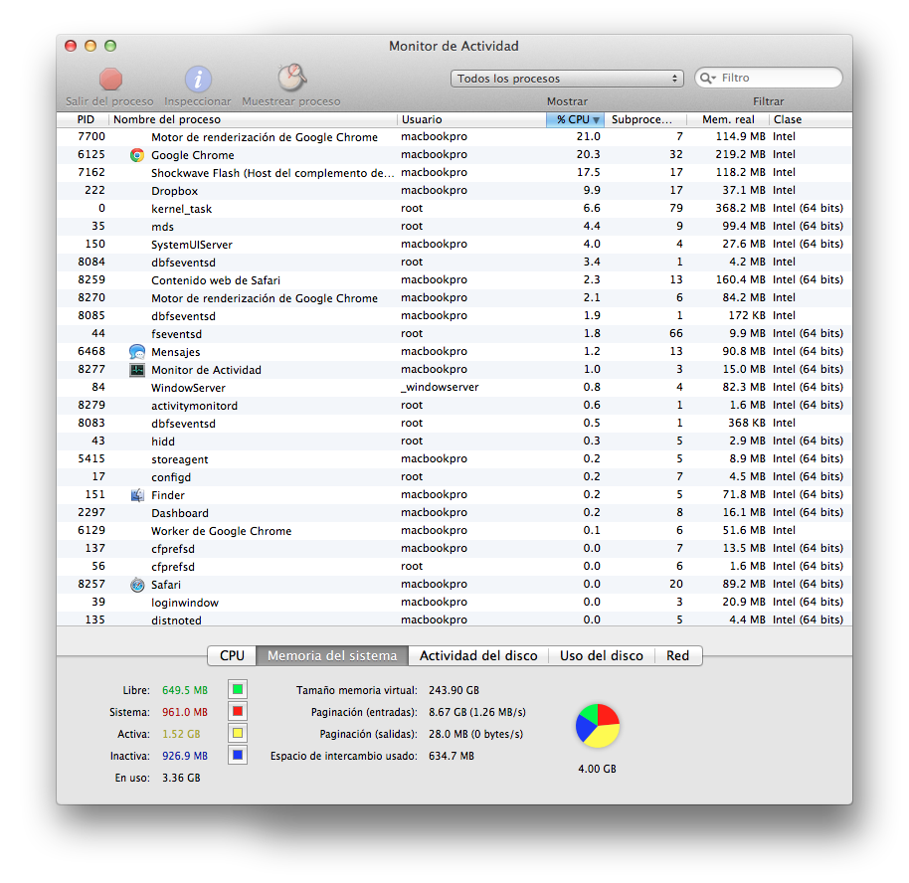Close the Monitor de Actividad window
The height and width of the screenshot is (883, 909).
(x=71, y=46)
